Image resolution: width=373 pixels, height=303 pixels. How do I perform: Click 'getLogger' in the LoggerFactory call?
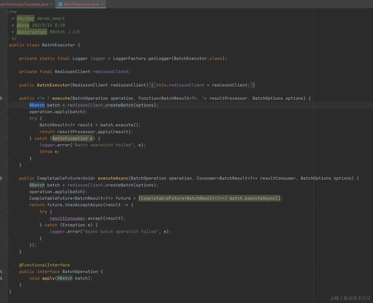160,59
